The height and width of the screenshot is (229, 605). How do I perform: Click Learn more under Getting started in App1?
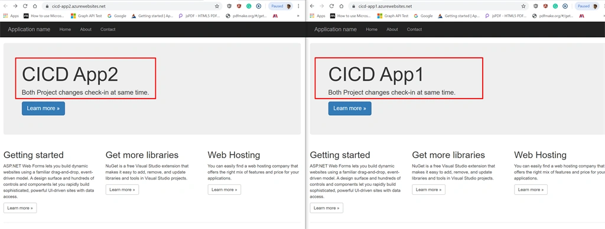[326, 208]
